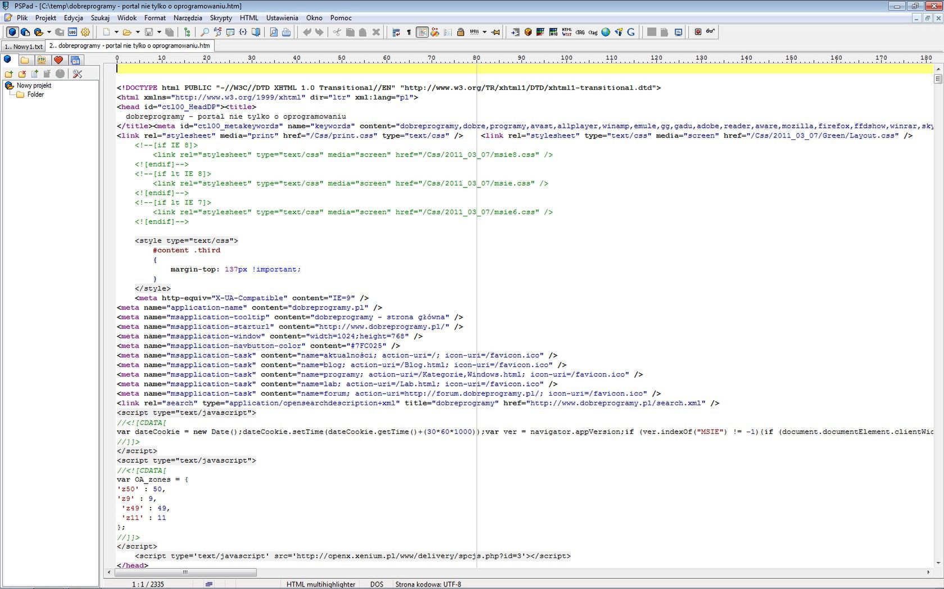Open file using the folder toolbar icon
The height and width of the screenshot is (589, 944).
click(127, 32)
